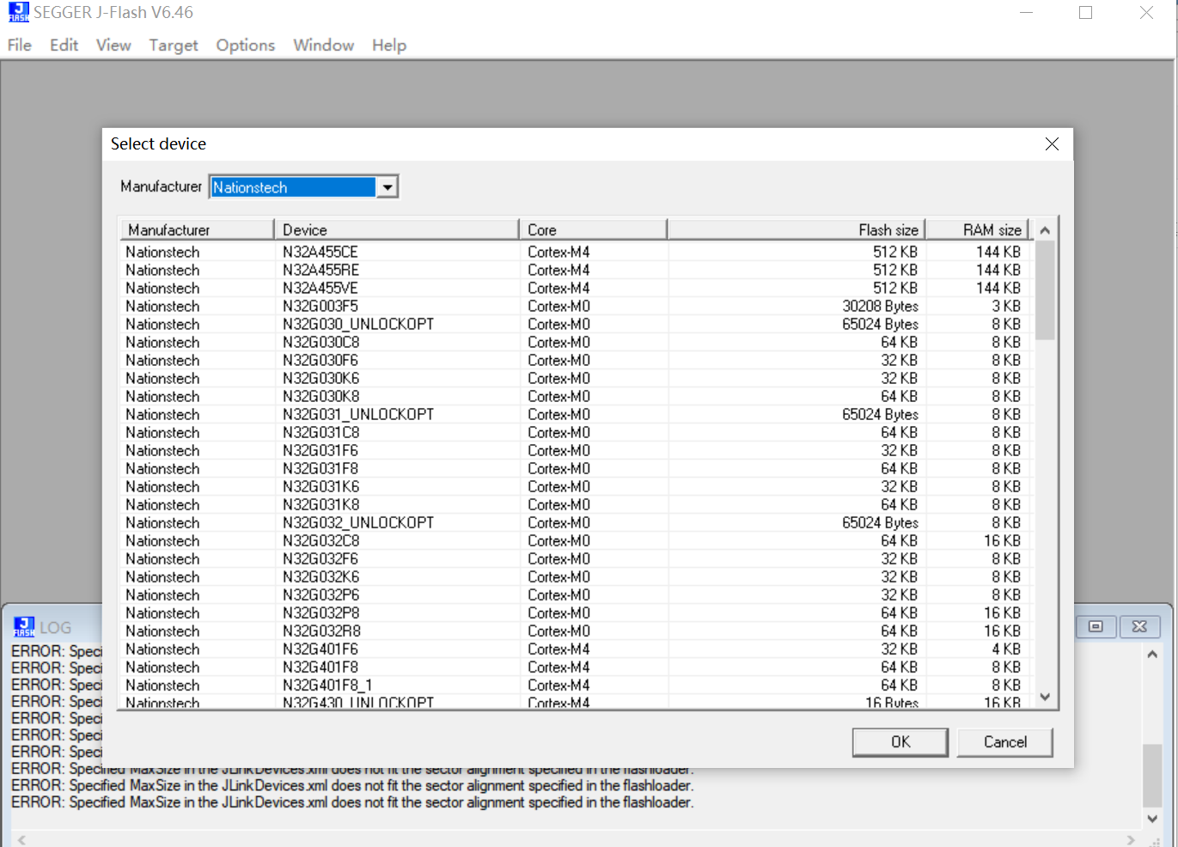1178x847 pixels.
Task: Select device N32G032F6
Action: click(320, 558)
